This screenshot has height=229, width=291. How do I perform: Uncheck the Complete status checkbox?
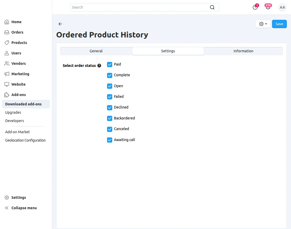pos(109,75)
